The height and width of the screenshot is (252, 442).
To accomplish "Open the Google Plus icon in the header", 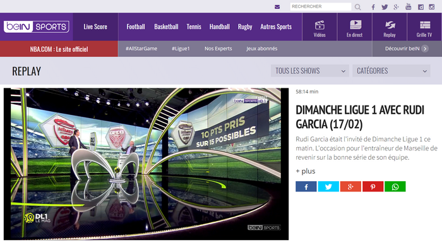I will tap(396, 7).
